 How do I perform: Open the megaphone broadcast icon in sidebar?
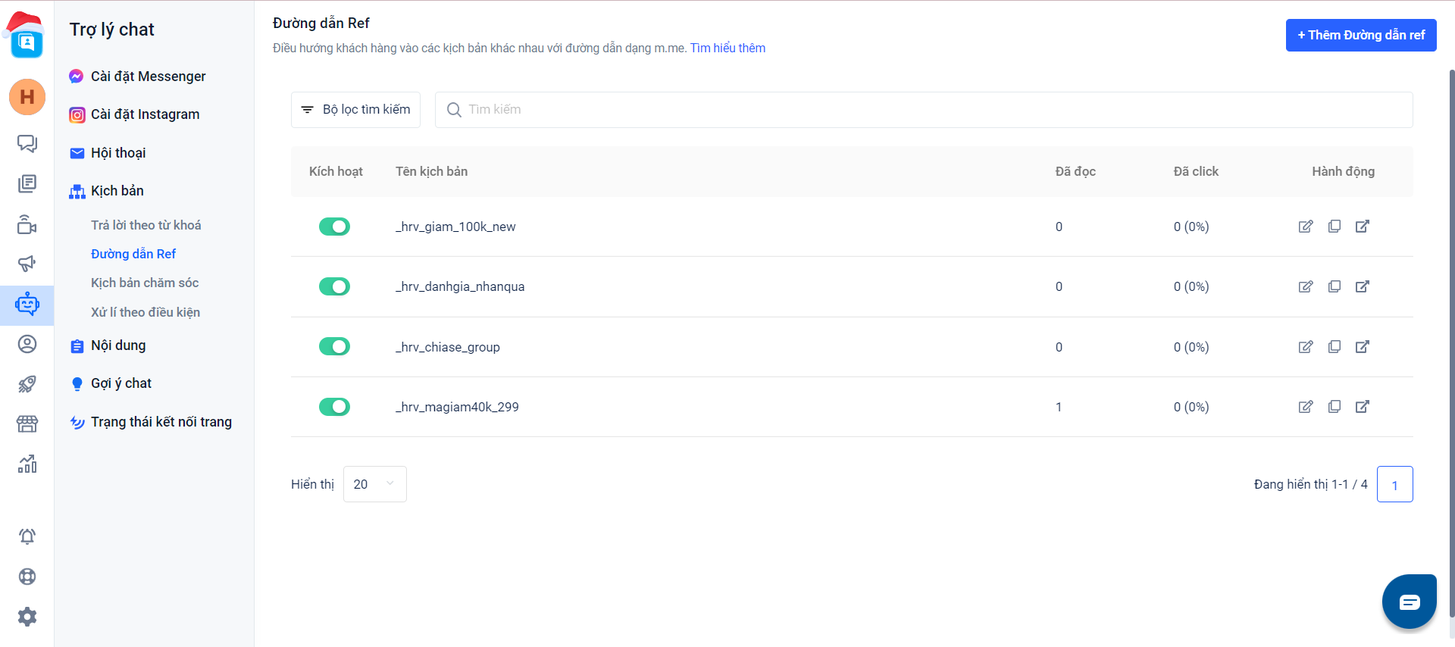coord(27,264)
